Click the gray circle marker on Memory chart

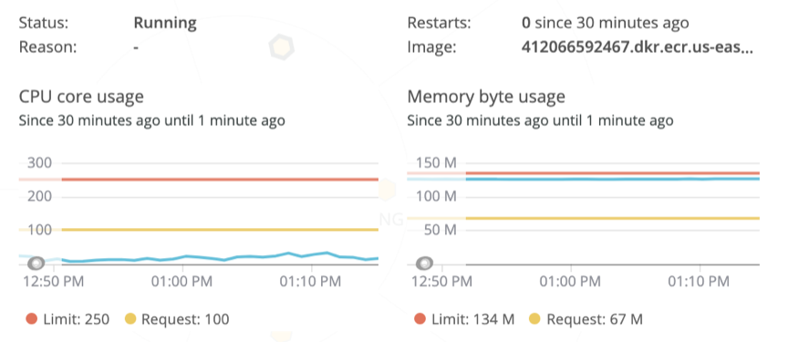425,263
